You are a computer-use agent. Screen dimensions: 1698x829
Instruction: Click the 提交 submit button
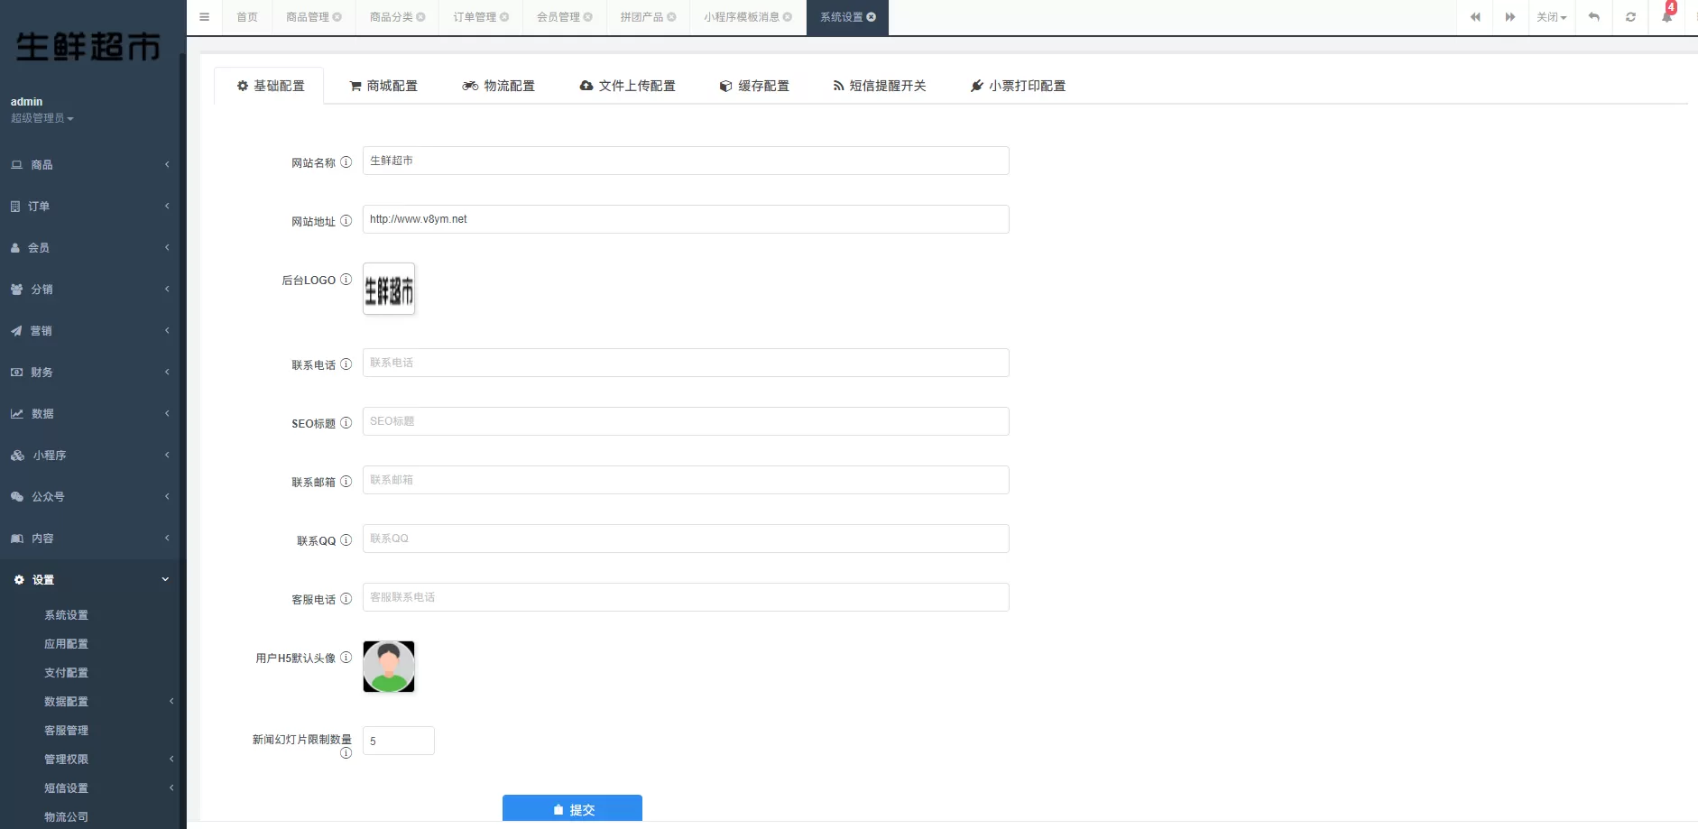[572, 809]
